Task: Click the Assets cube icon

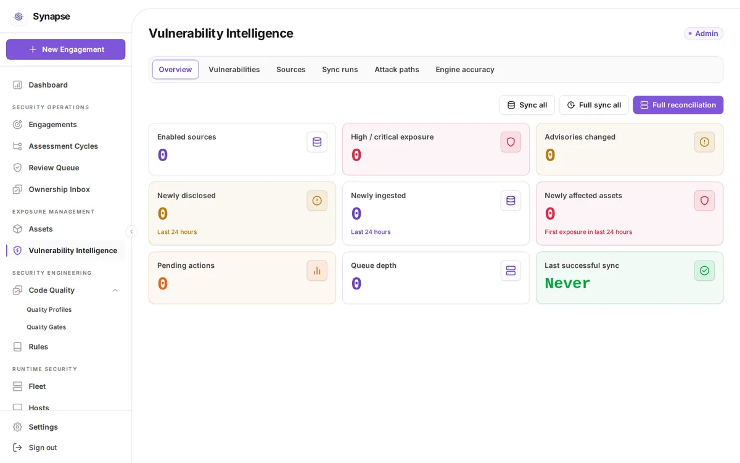Action: (17, 228)
